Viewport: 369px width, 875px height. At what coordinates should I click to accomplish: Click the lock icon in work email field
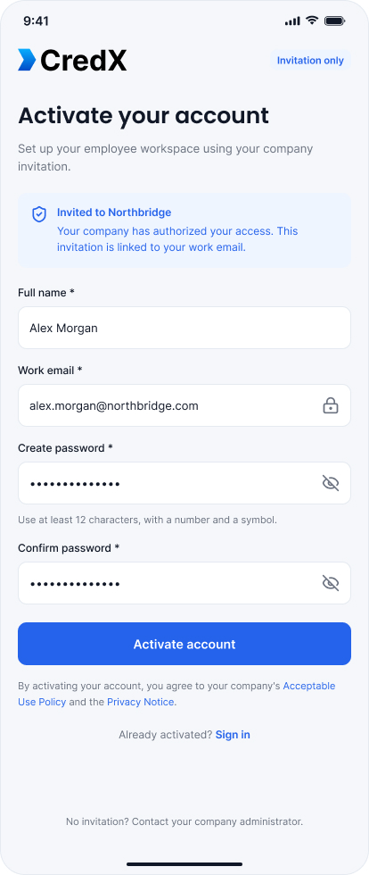331,405
